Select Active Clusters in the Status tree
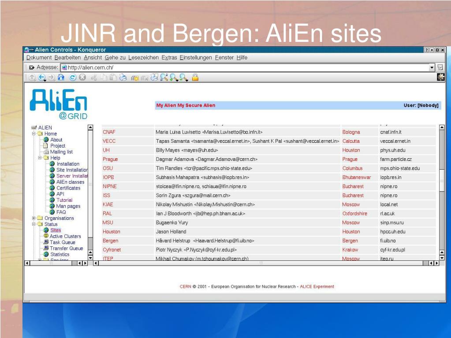The height and width of the screenshot is (338, 451). (65, 236)
